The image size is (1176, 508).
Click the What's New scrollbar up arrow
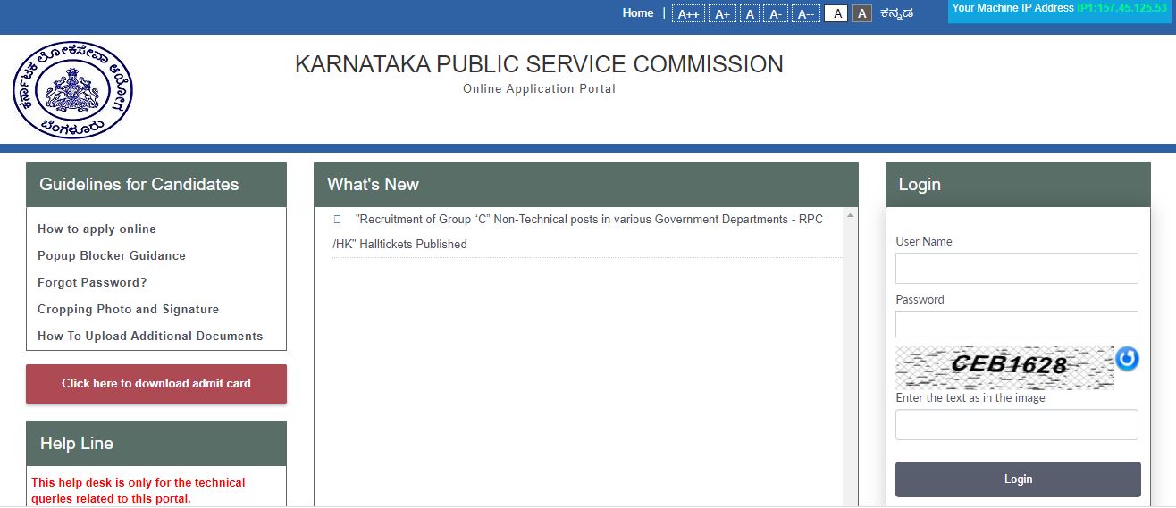pyautogui.click(x=850, y=216)
